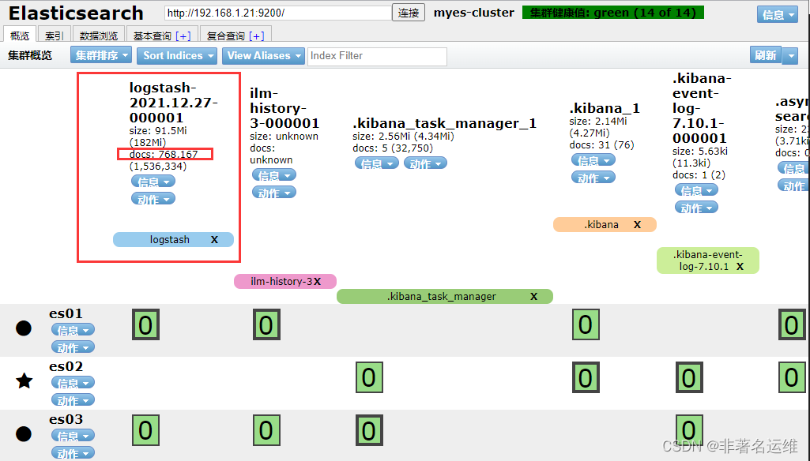Screen dimensions: 810x461
Task: Open 动作 menu for node es02
Action: (x=73, y=400)
